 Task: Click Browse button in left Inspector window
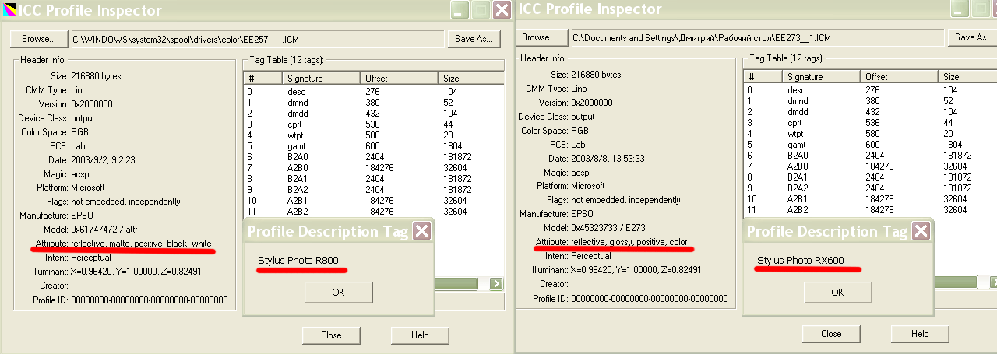pyautogui.click(x=38, y=39)
